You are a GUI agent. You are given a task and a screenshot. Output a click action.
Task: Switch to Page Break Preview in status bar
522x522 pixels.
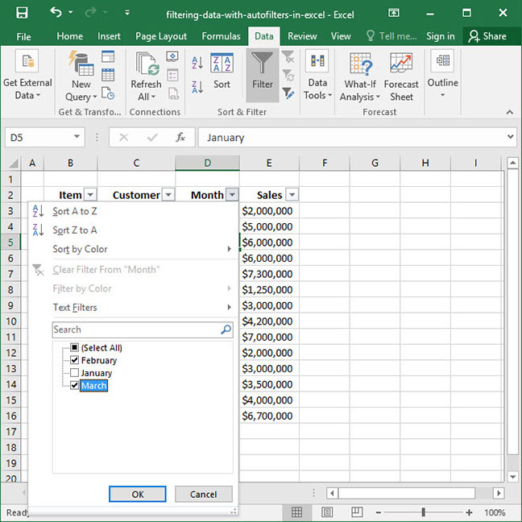click(357, 512)
